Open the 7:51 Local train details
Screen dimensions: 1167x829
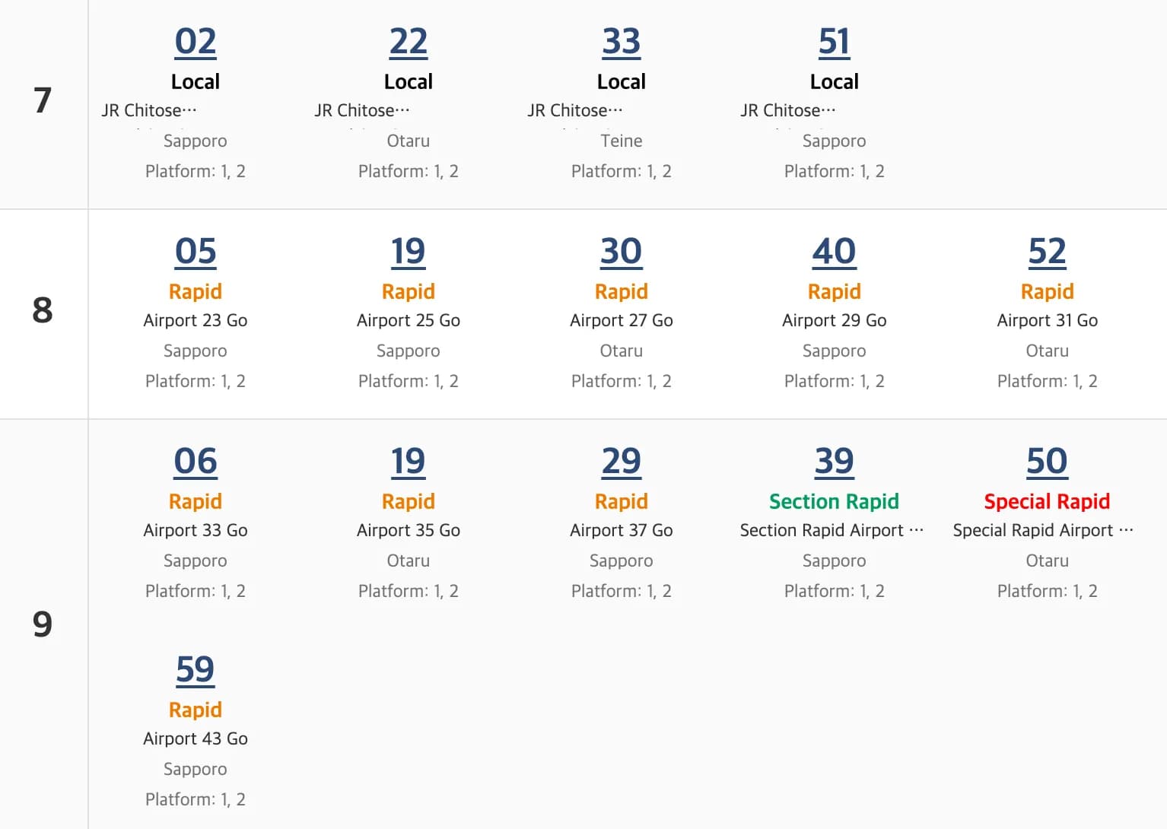pos(835,42)
